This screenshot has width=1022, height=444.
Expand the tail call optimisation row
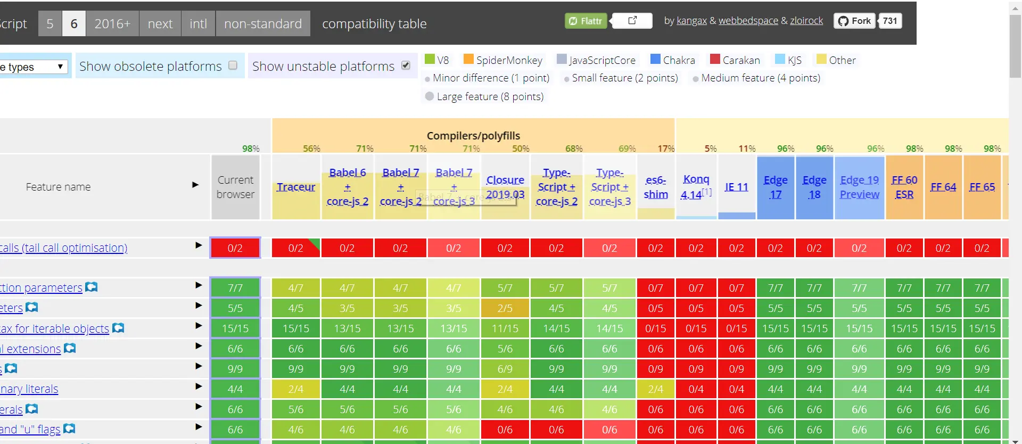199,245
